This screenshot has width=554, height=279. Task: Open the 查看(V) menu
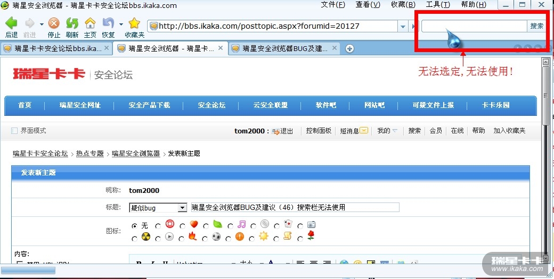[368, 5]
